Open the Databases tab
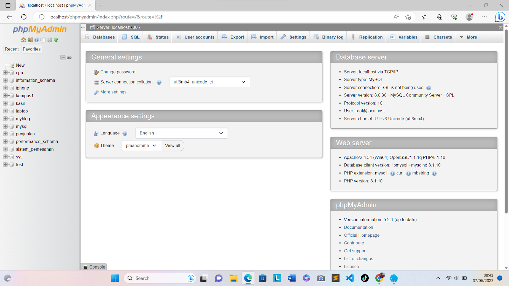 tap(100, 37)
